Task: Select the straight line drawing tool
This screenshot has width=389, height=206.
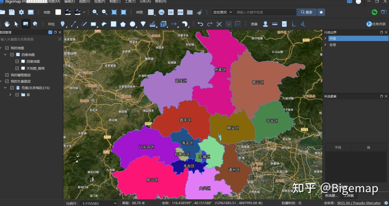Action: click(x=73, y=24)
